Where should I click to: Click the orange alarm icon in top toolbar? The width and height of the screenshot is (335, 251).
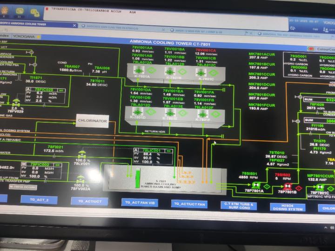click(4, 10)
